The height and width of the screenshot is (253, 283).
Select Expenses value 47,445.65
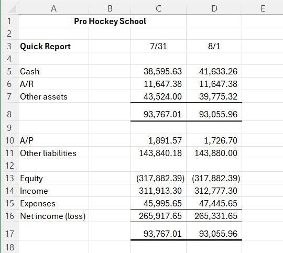(x=214, y=203)
